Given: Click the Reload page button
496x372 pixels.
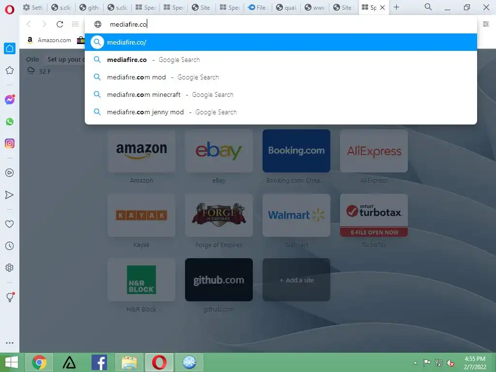Looking at the screenshot, I should [60, 24].
